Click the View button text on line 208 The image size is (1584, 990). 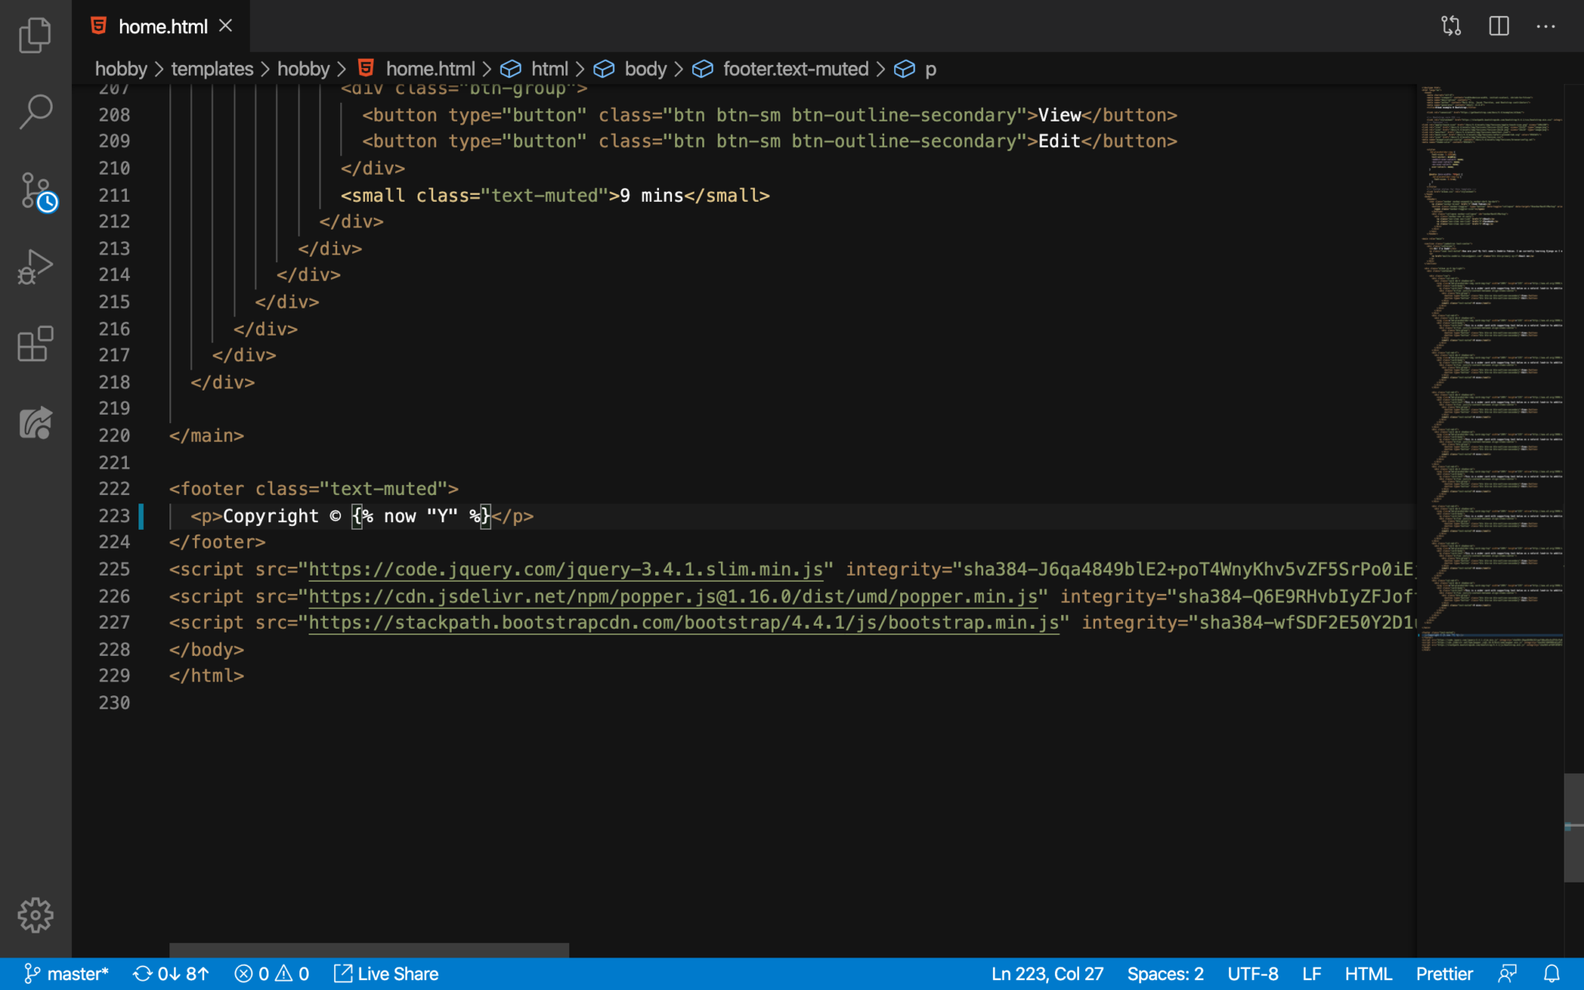click(x=1059, y=115)
